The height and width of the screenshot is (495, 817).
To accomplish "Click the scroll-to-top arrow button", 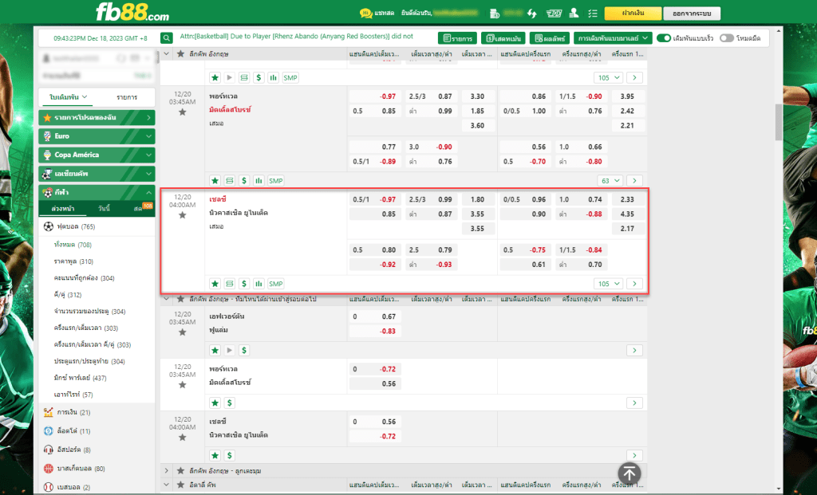I will point(629,473).
